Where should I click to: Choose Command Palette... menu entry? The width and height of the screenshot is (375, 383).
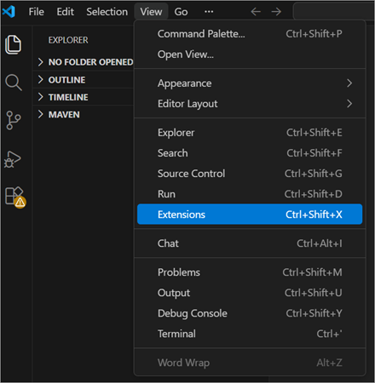(x=250, y=34)
